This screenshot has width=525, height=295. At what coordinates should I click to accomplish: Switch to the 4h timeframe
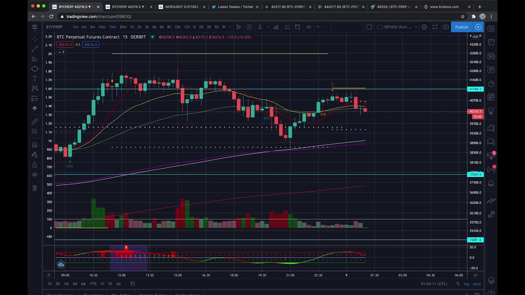154,27
